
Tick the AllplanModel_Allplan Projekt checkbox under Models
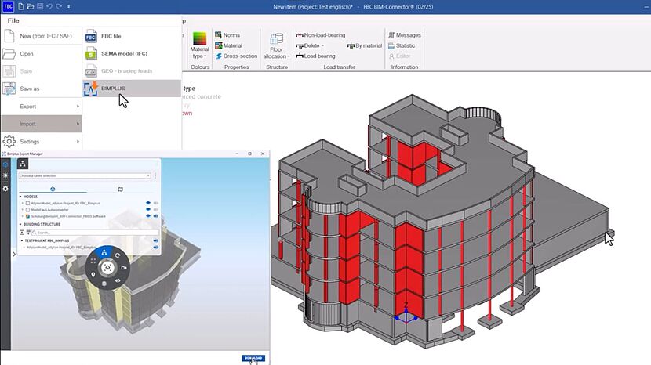coord(28,203)
